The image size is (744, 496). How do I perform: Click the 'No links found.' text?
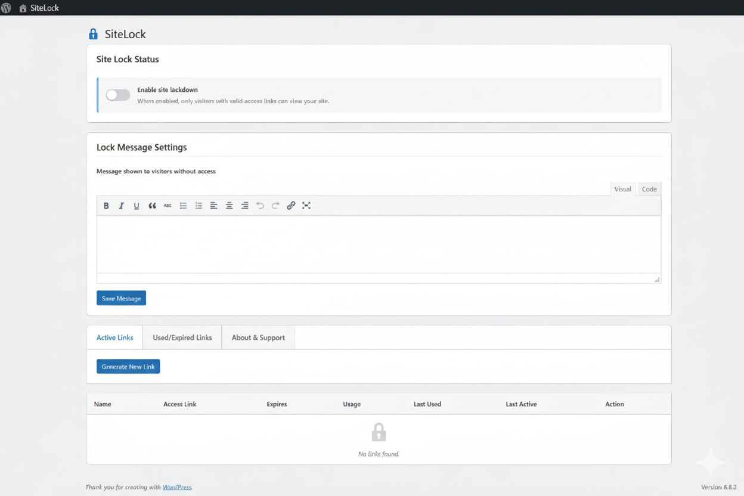point(379,454)
